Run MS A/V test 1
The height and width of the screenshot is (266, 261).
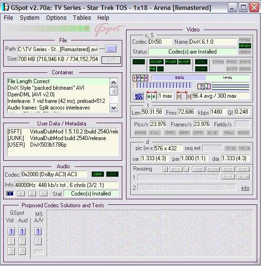pos(38,232)
